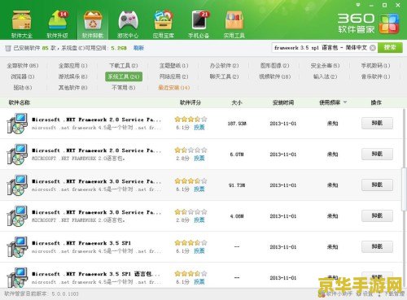
Task: Open 软件升级 updates icon with badge 14
Action: click(58, 24)
